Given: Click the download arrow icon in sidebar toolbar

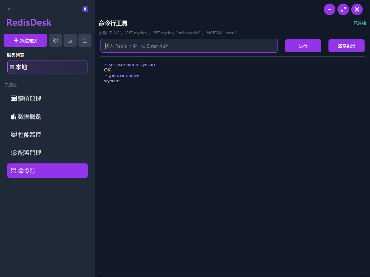Looking at the screenshot, I should point(70,40).
